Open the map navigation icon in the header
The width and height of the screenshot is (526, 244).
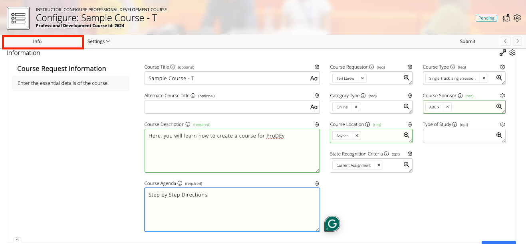tap(506, 18)
